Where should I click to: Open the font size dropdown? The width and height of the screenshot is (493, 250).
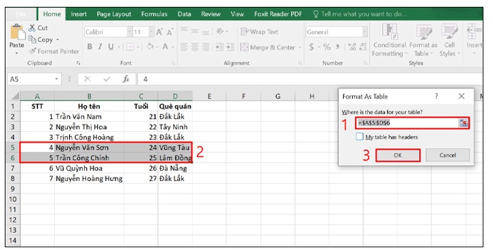click(152, 32)
